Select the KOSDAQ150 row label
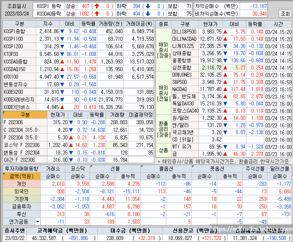This screenshot has width=293, height=242. click(x=20, y=69)
